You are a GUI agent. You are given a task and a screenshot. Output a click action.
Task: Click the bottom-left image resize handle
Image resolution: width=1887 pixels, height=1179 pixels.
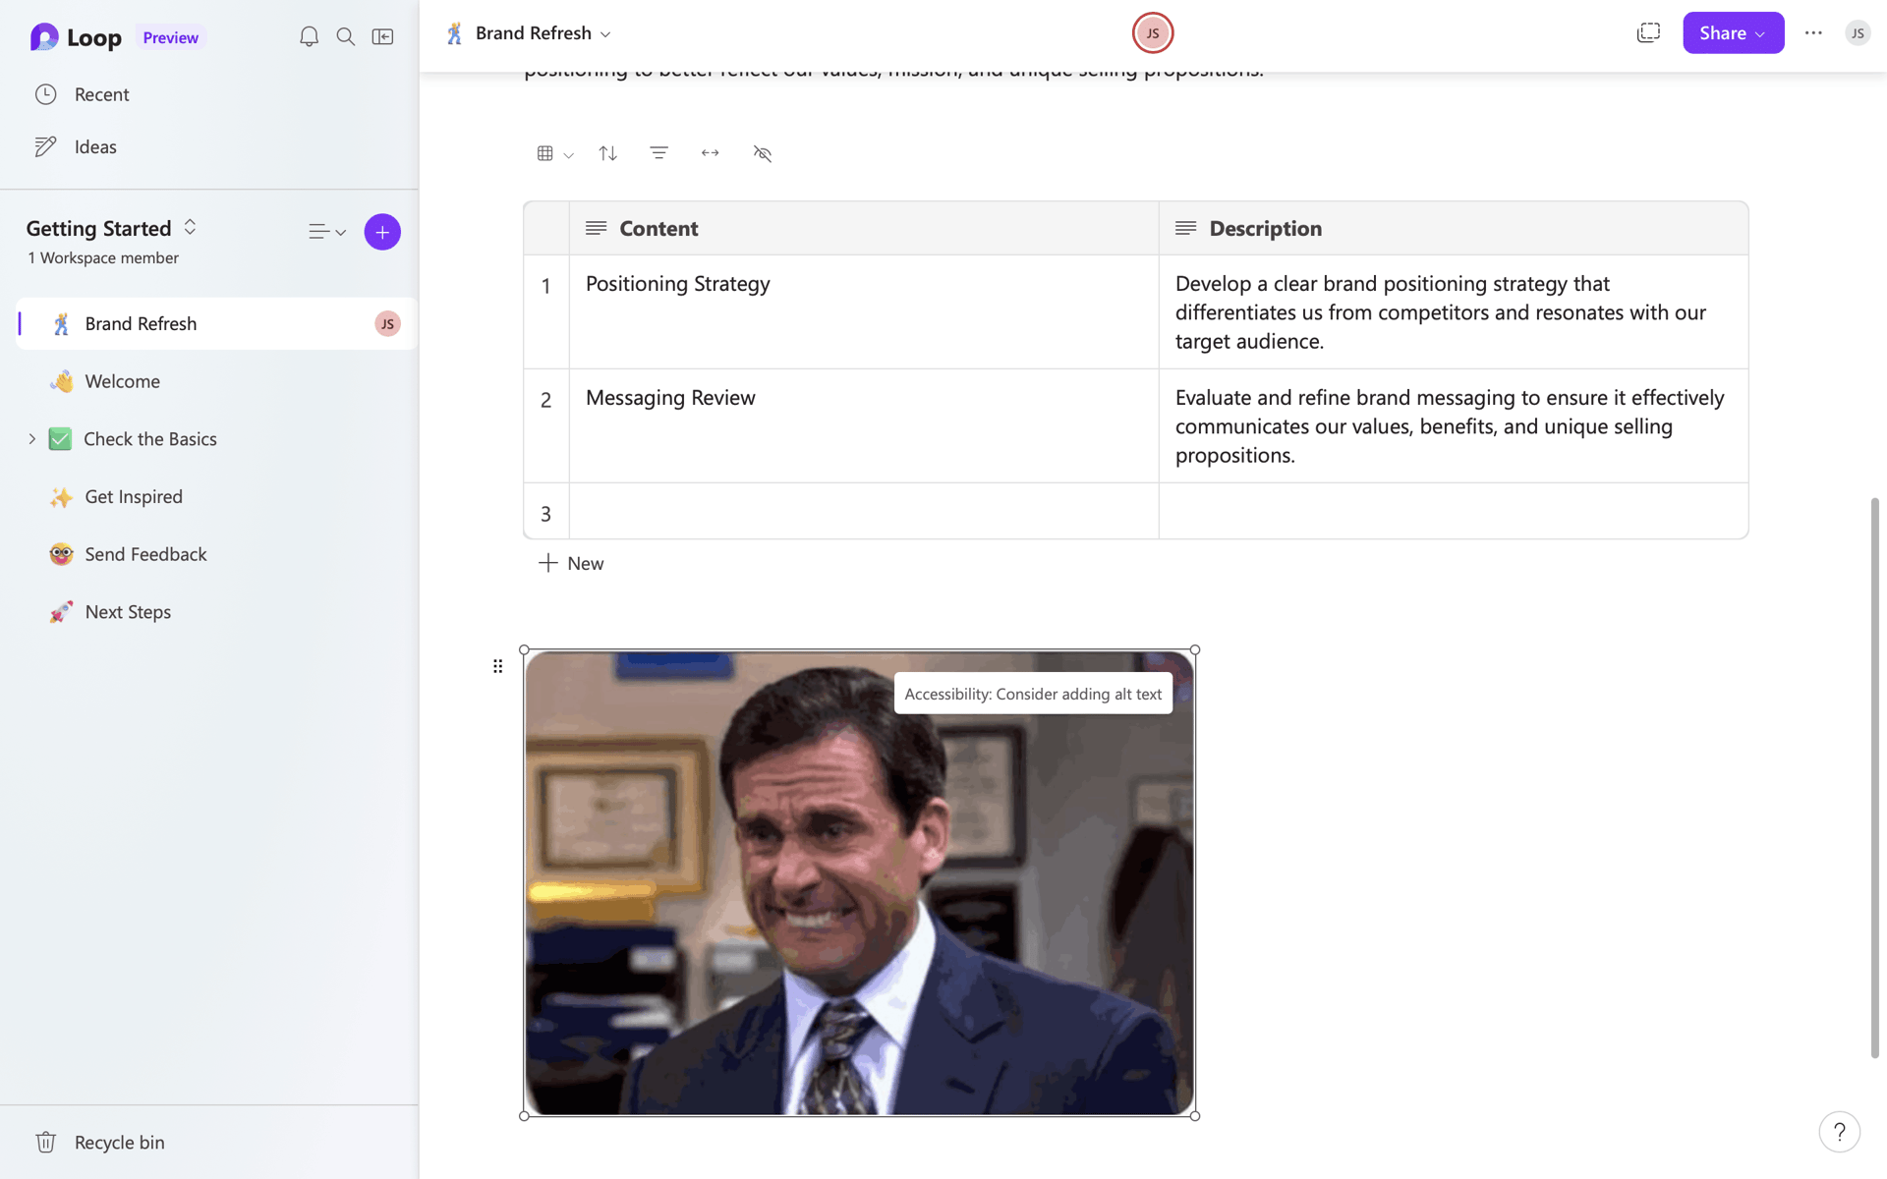pyautogui.click(x=524, y=1115)
